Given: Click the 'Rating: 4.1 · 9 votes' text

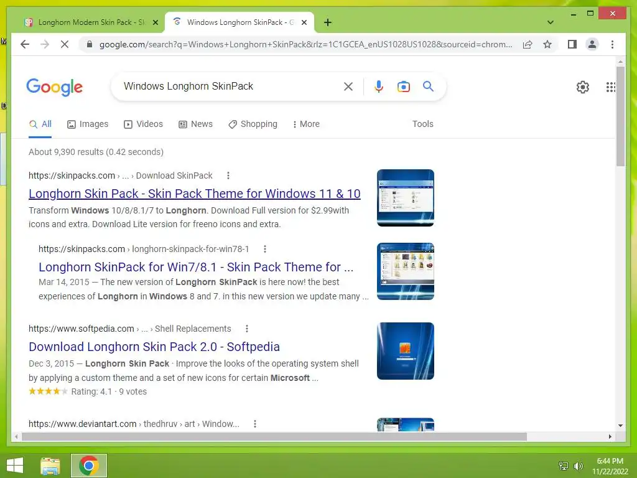Looking at the screenshot, I should (109, 391).
